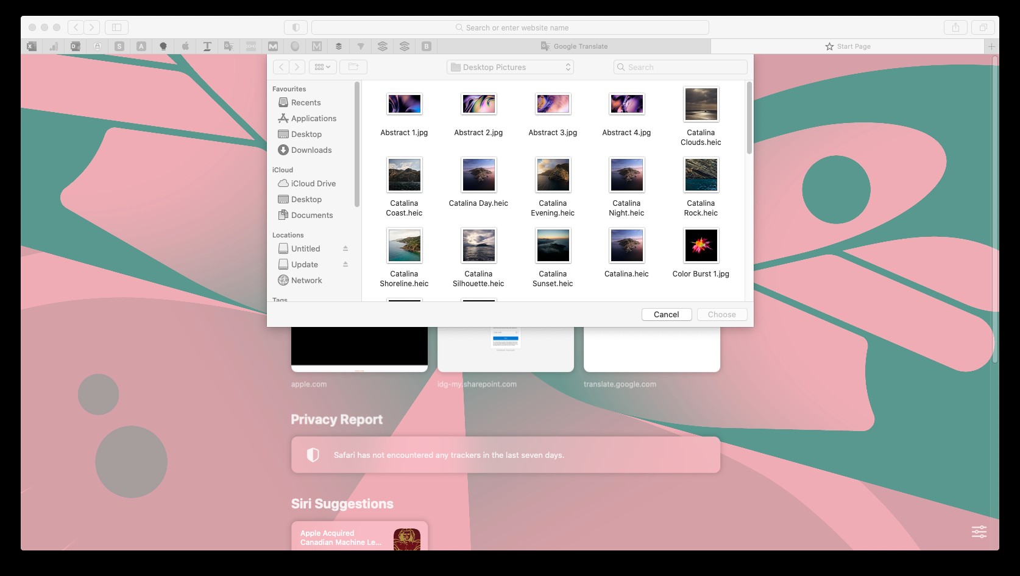Image resolution: width=1020 pixels, height=576 pixels.
Task: Click the Cancel button in the file dialog
Action: (x=667, y=314)
